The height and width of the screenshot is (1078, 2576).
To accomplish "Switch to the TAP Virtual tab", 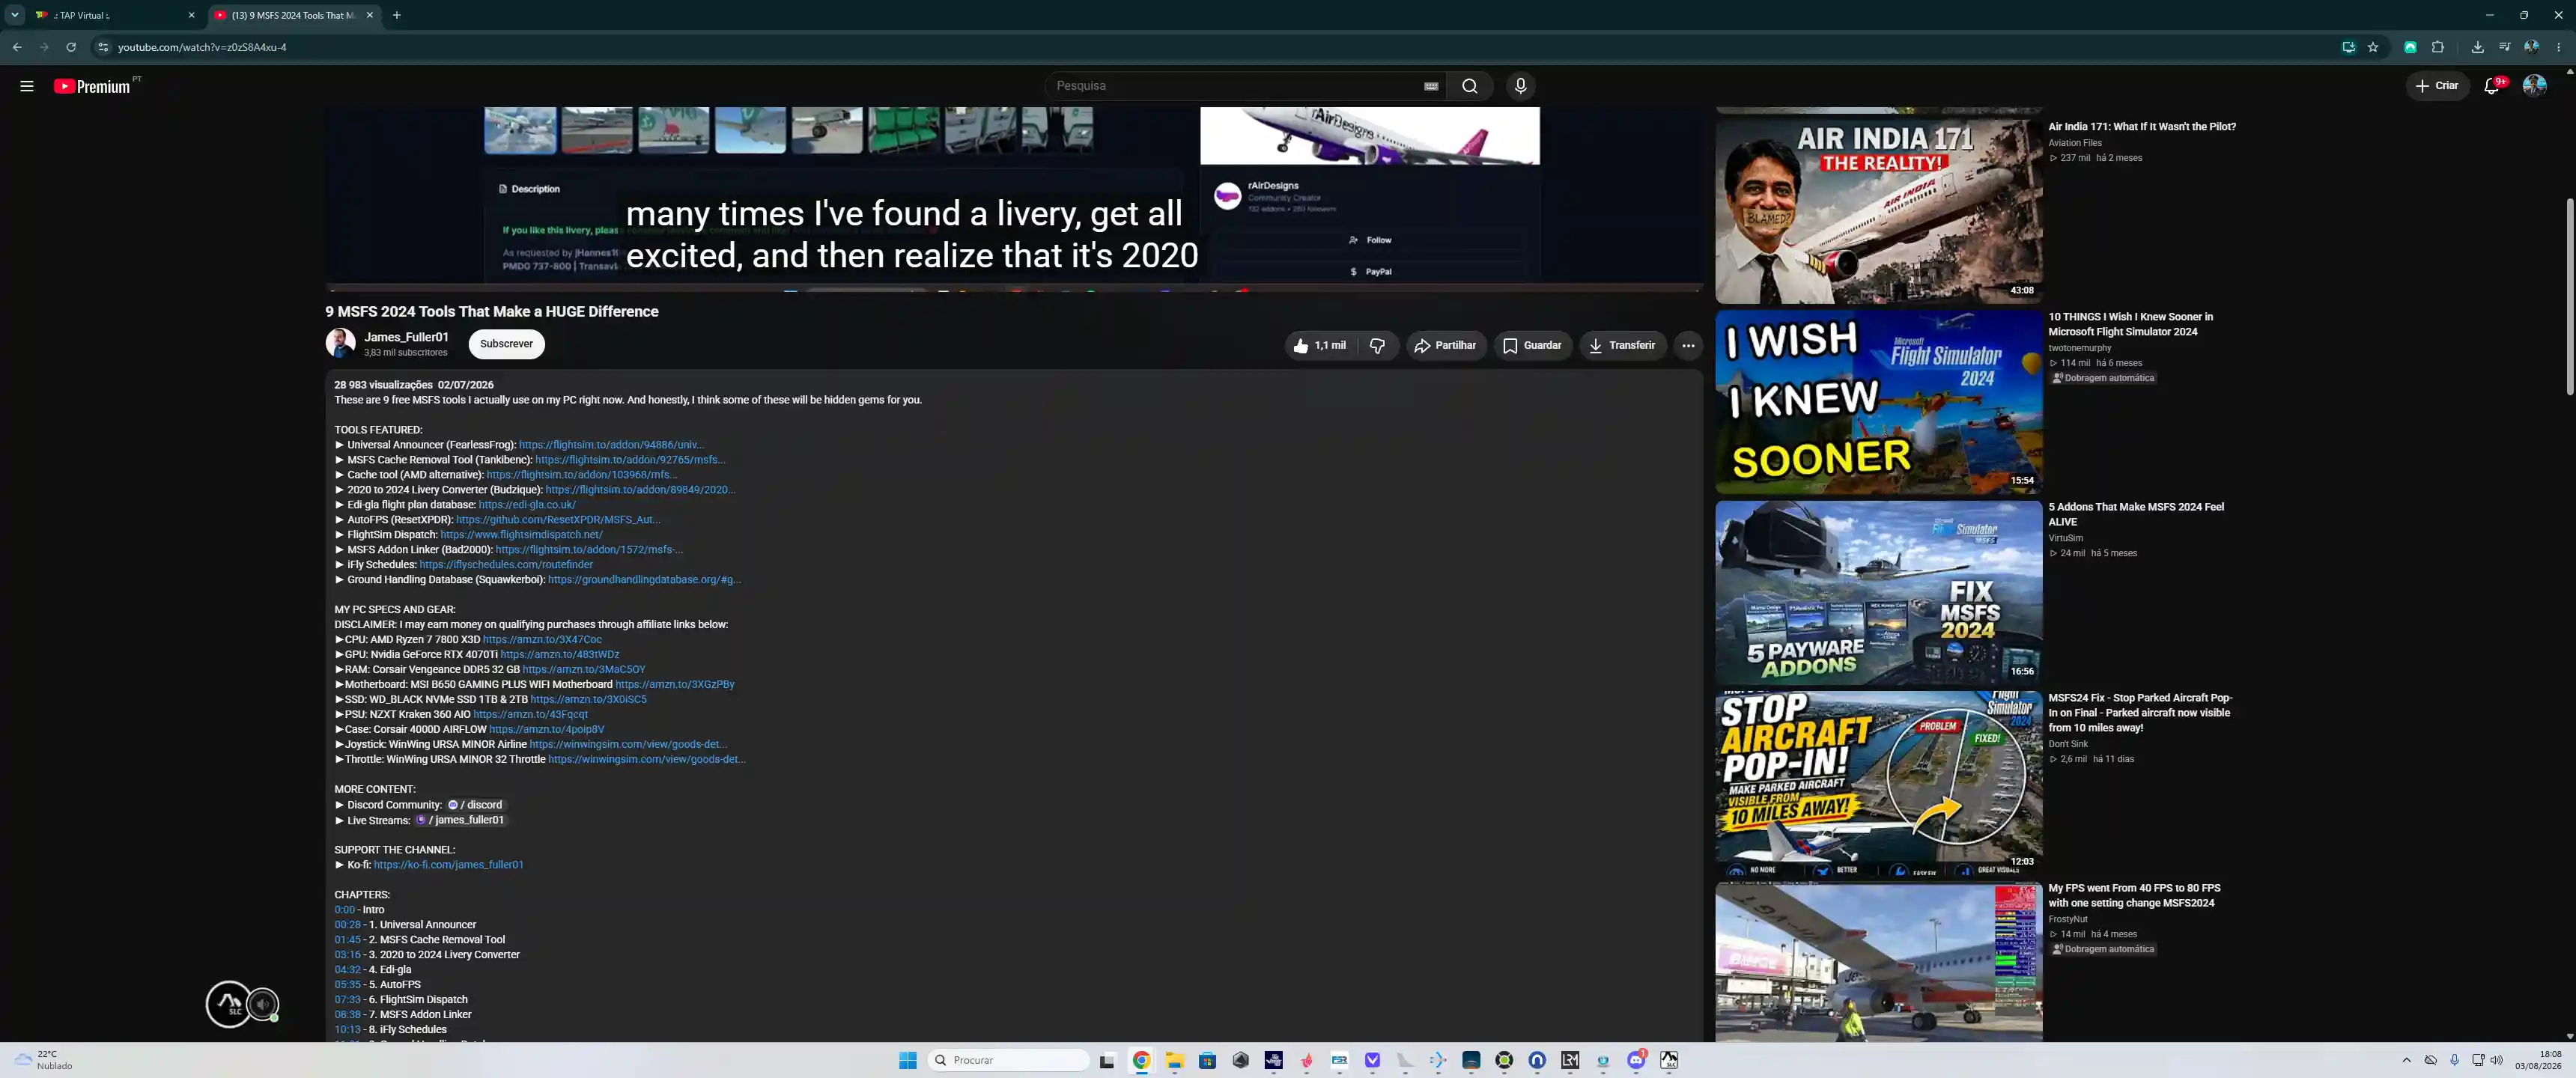I will pos(115,15).
